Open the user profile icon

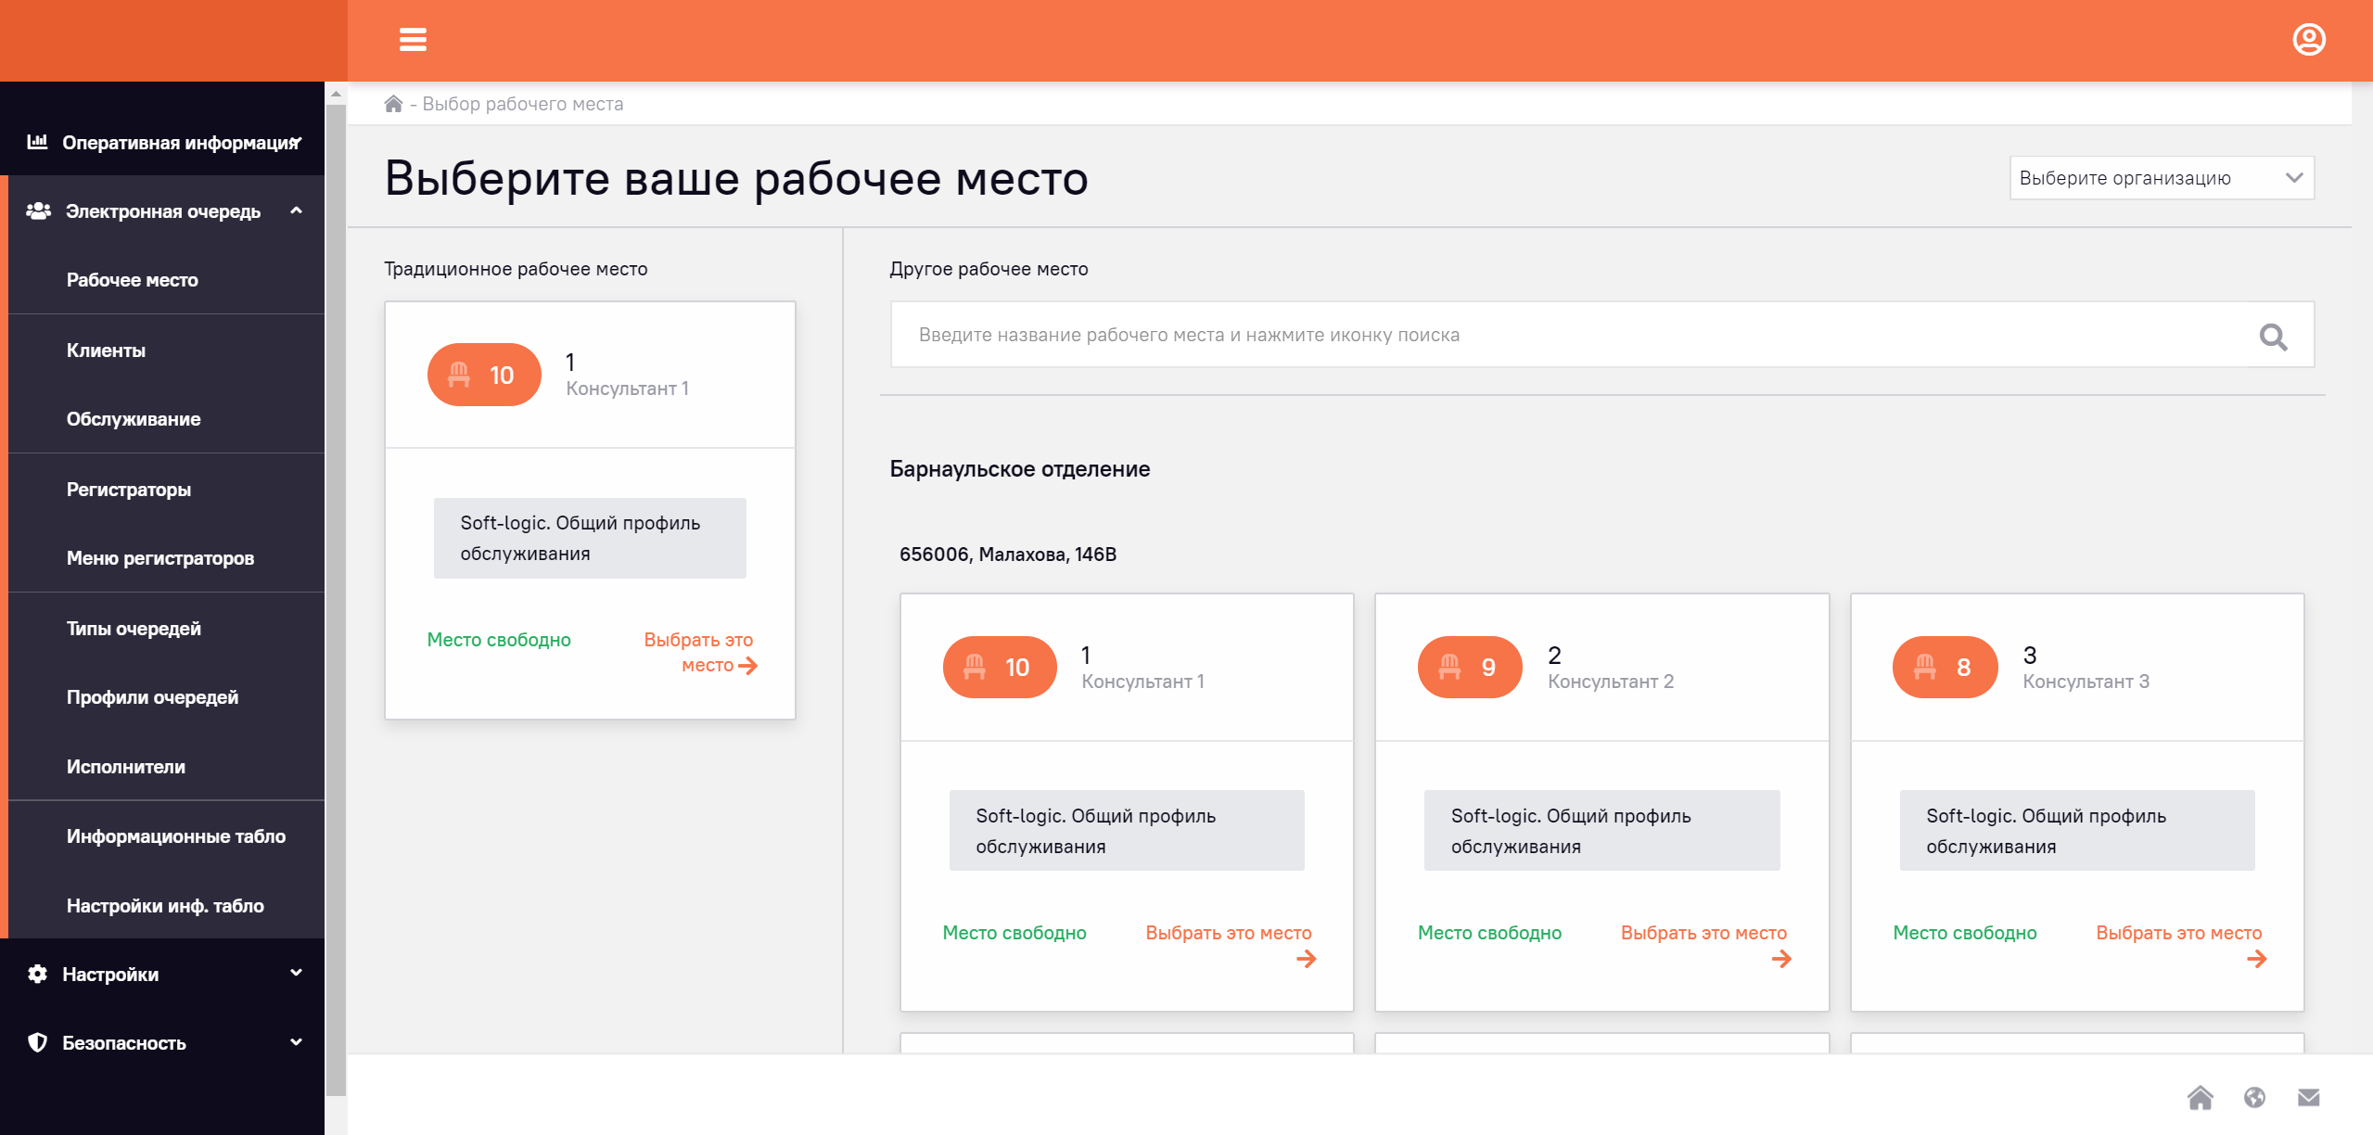[2308, 40]
